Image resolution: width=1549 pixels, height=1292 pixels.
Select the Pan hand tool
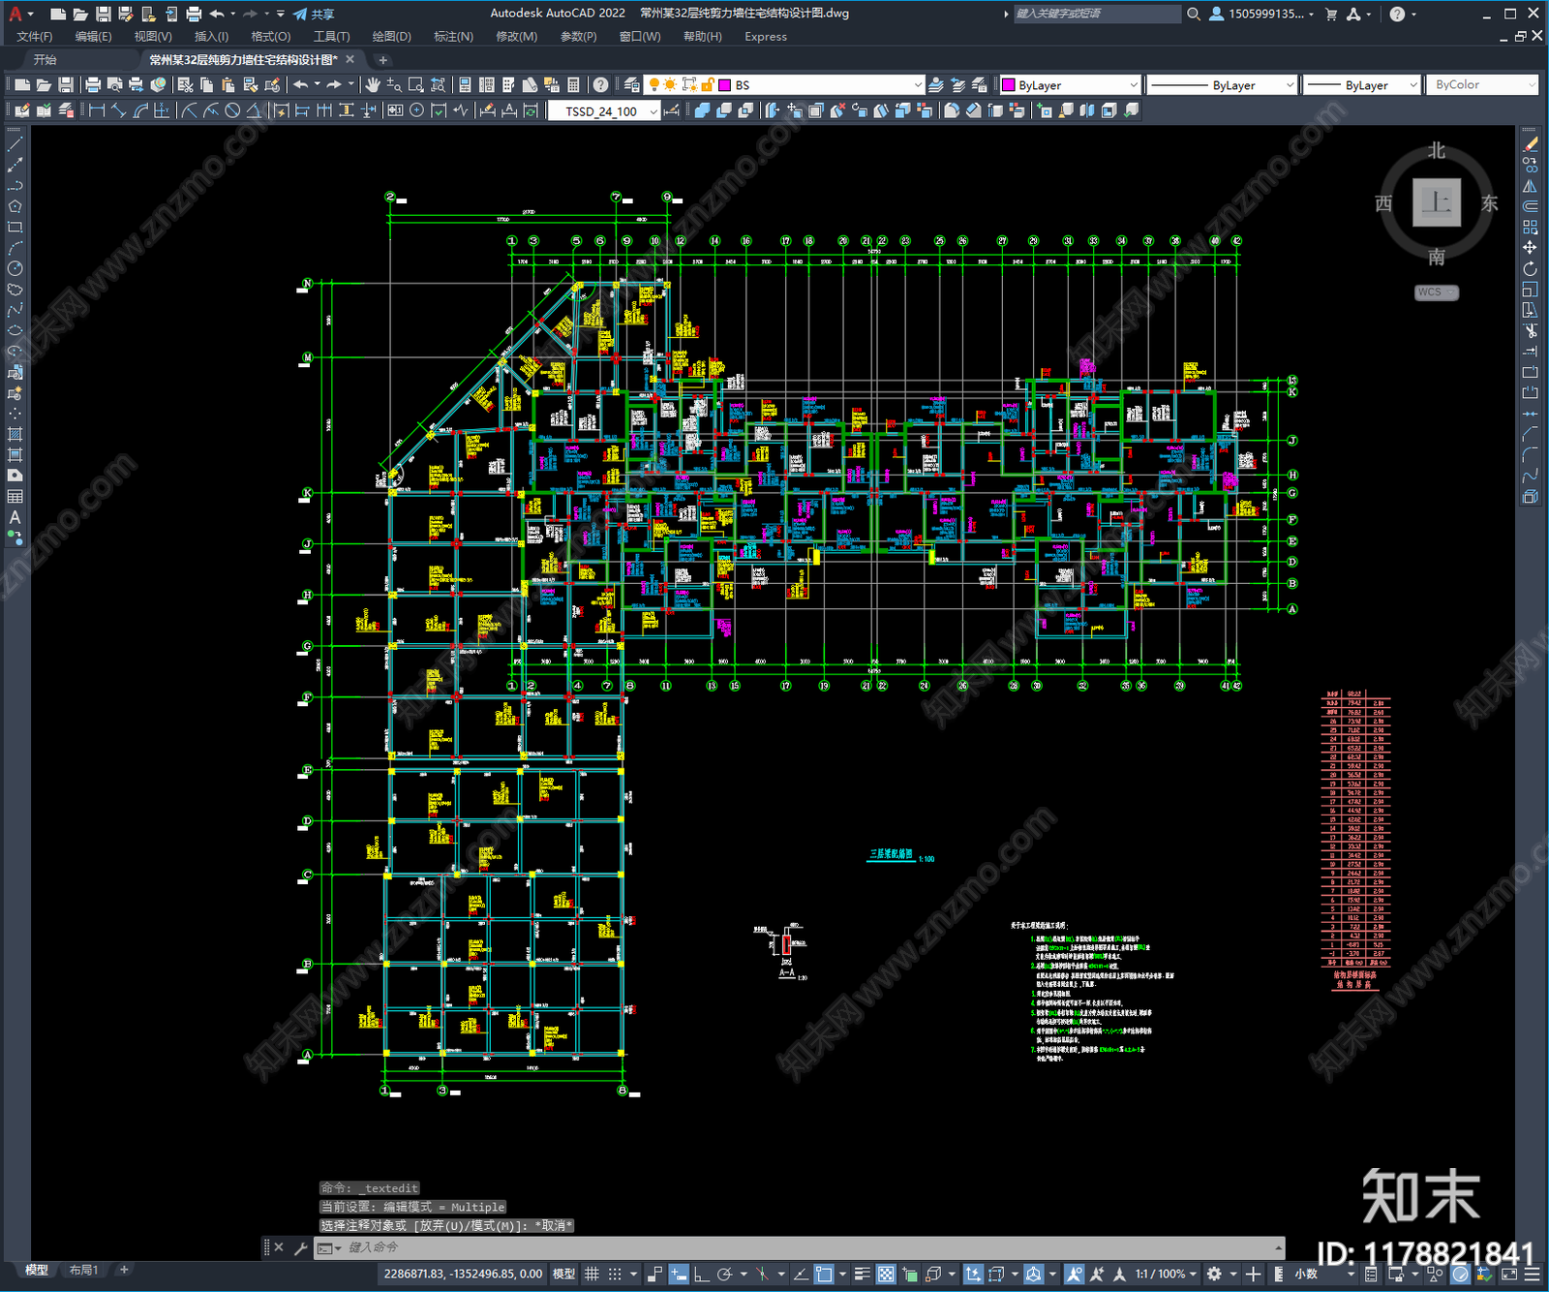(x=373, y=85)
